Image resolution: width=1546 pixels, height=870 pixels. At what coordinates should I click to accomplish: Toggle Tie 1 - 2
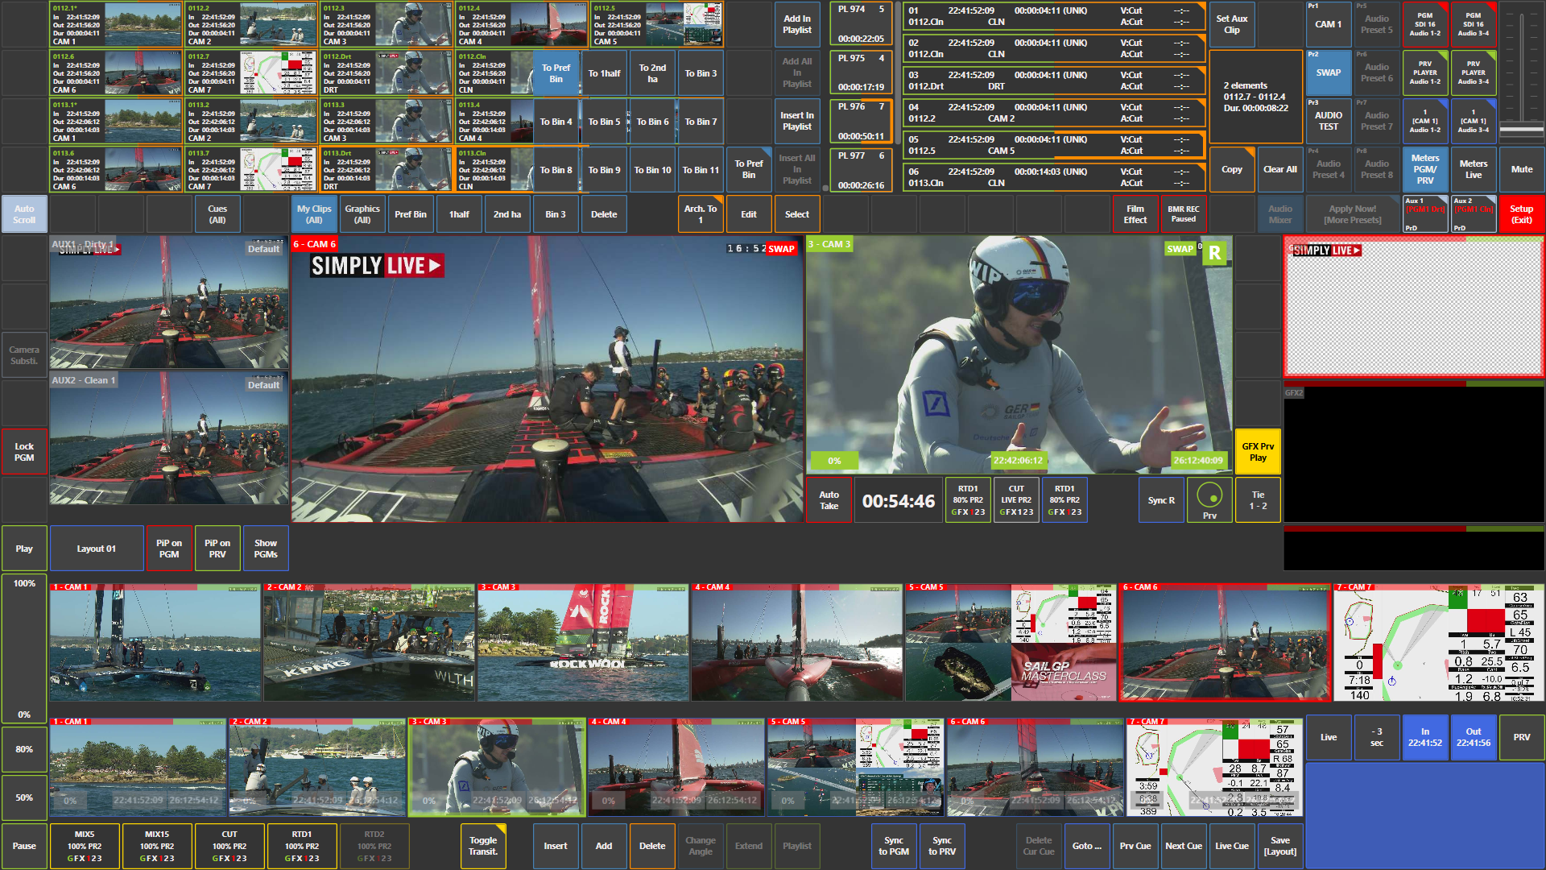click(x=1258, y=500)
